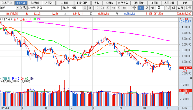Click the 설정 settings button

180,8
